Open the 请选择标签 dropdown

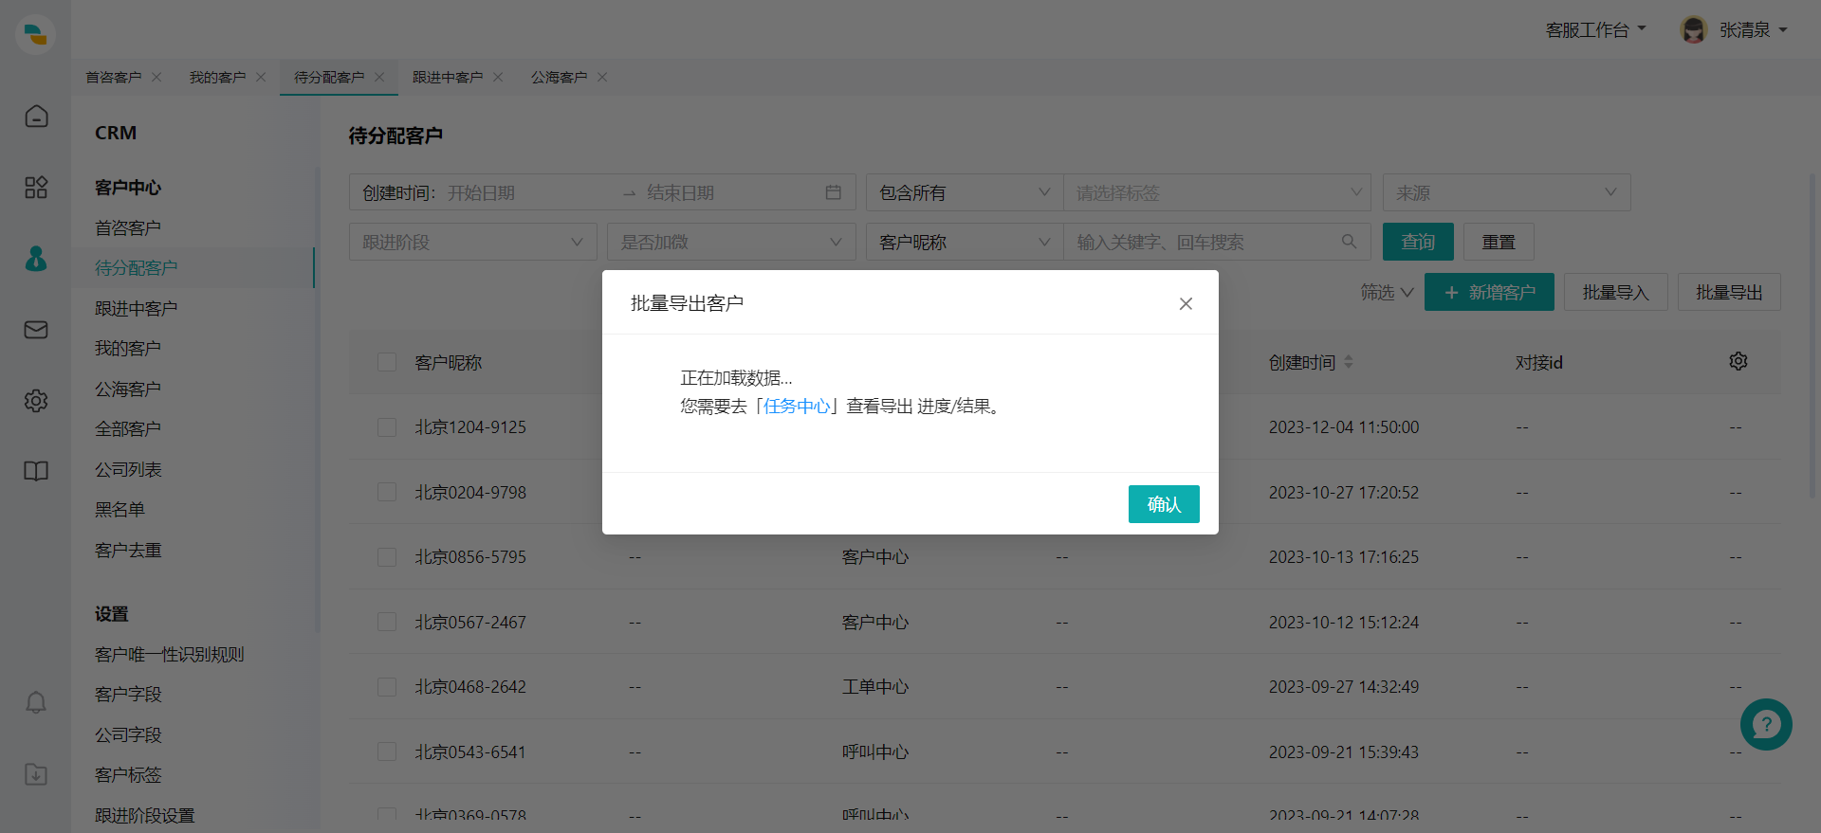1218,192
